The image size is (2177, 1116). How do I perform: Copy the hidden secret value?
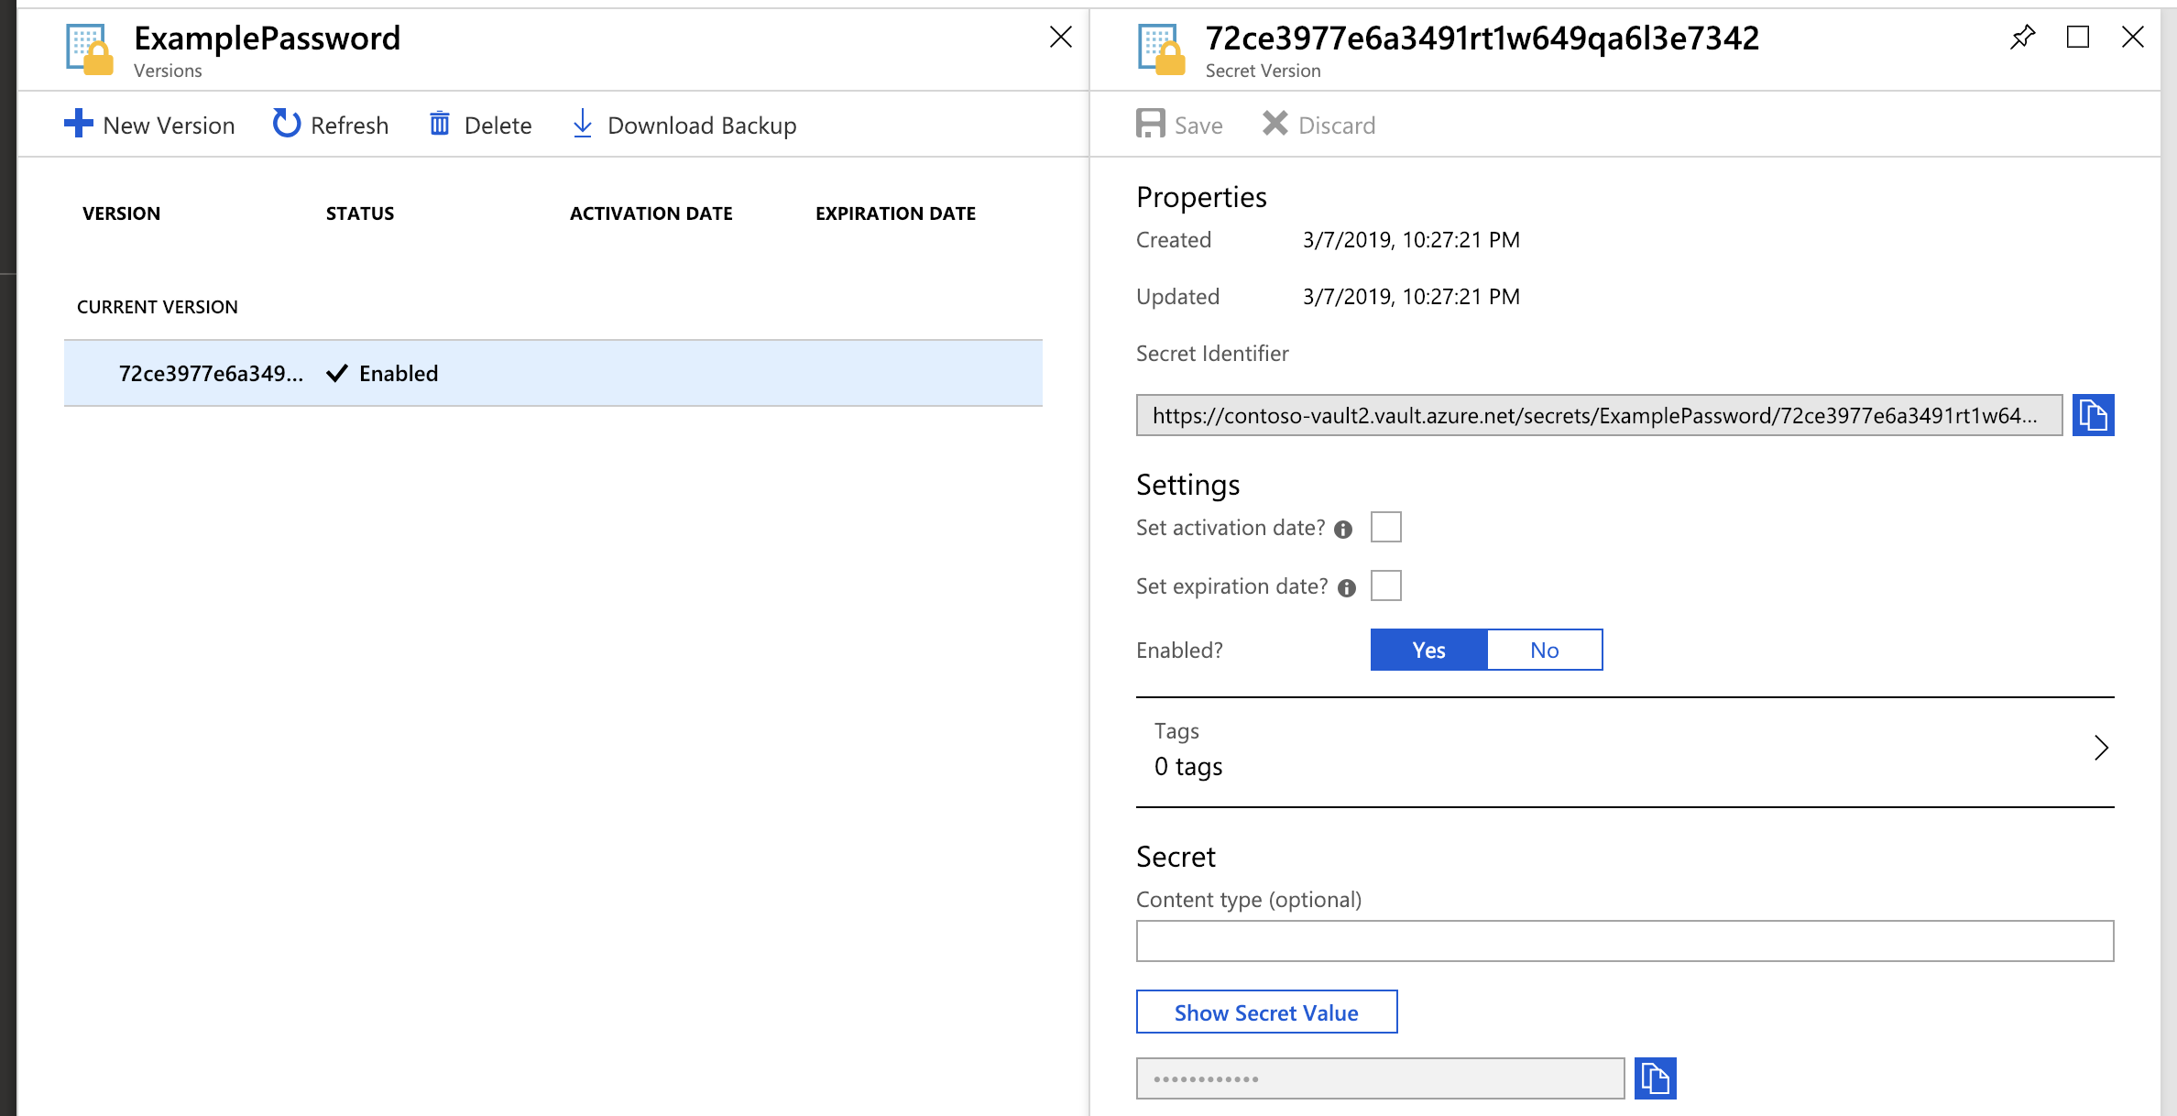coord(1655,1078)
